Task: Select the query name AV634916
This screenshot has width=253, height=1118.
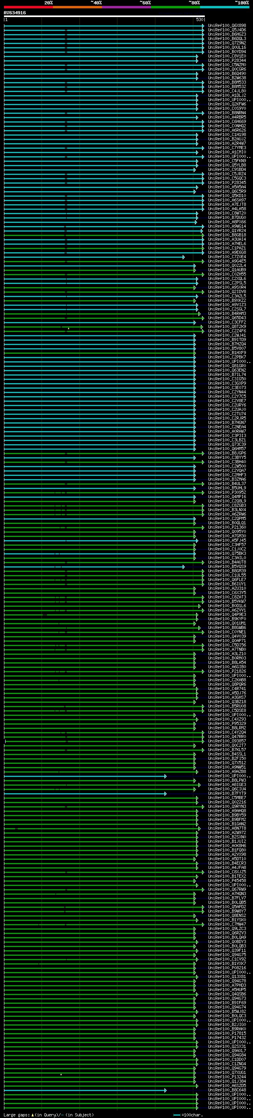Action: pos(15,13)
